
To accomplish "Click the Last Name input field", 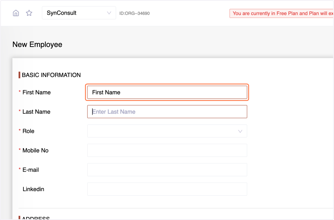I will pos(167,112).
